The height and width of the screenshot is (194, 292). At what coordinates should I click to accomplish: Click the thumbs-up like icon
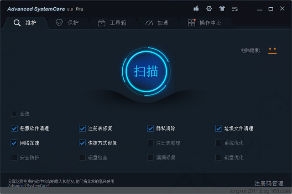[196, 8]
